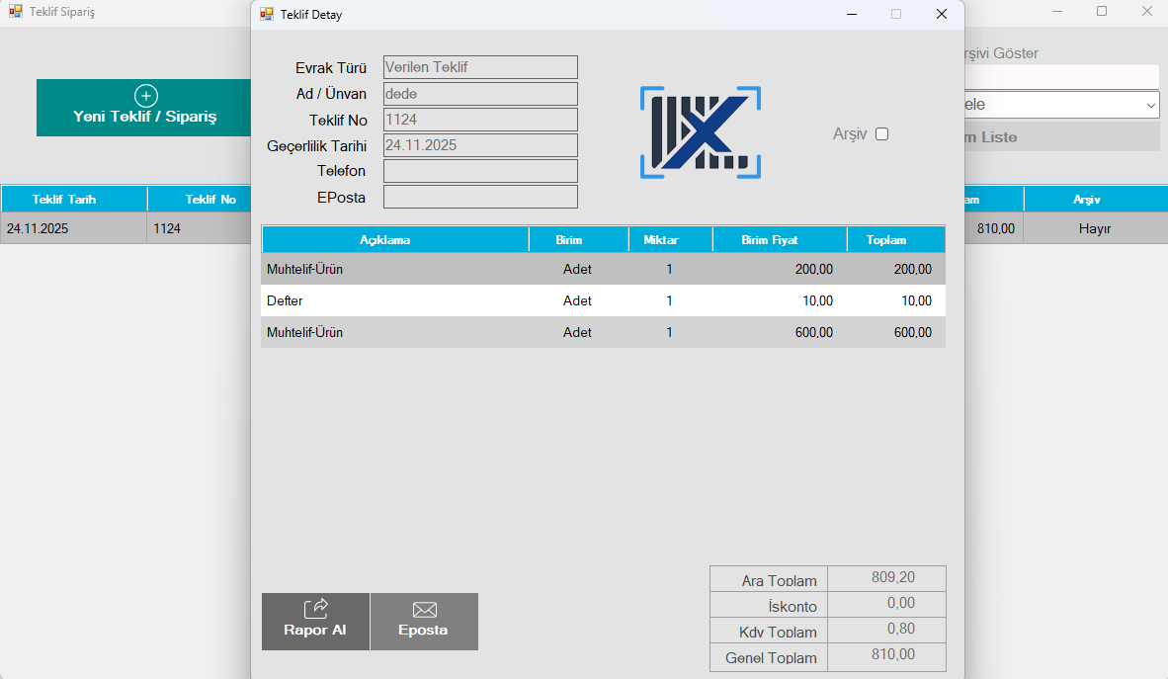The height and width of the screenshot is (679, 1168).
Task: Click the Eposta envelope button
Action: [424, 621]
